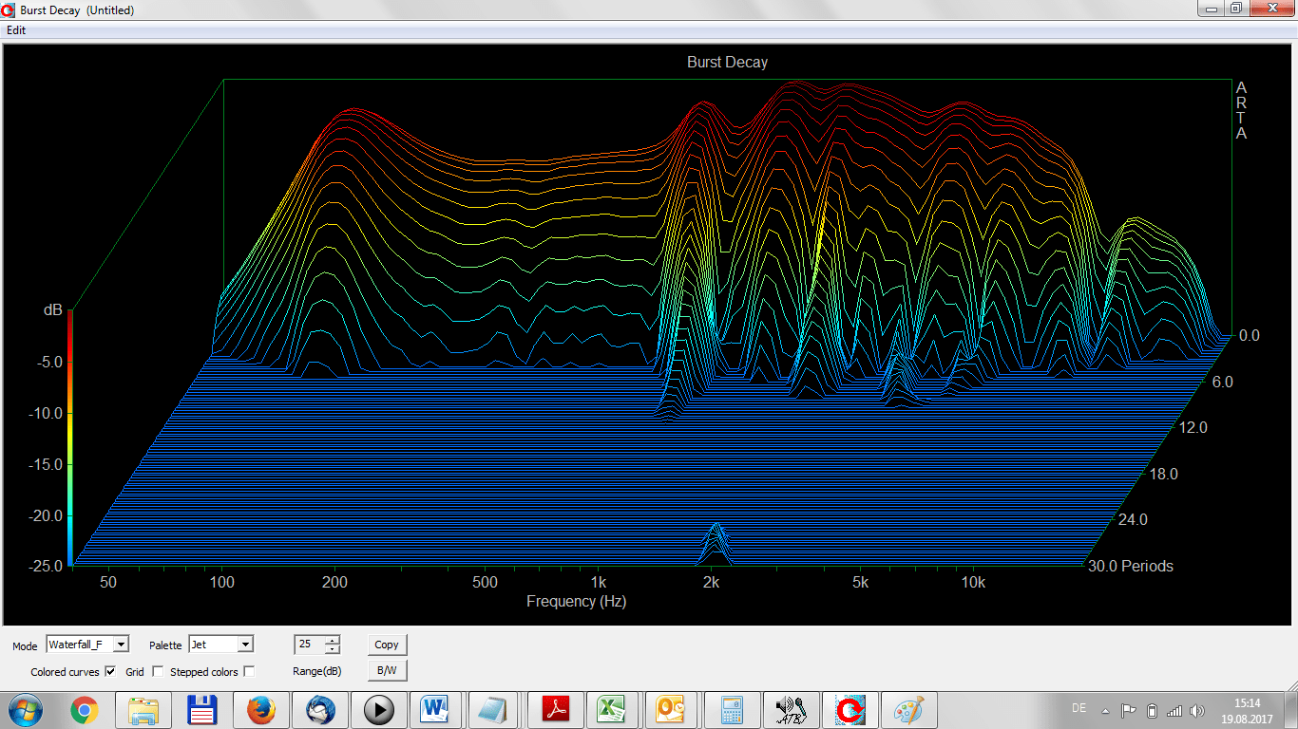1298x729 pixels.
Task: Disable the Colored curves checkbox
Action: (x=110, y=671)
